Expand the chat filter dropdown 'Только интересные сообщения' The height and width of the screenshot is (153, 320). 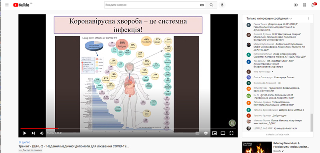269,18
